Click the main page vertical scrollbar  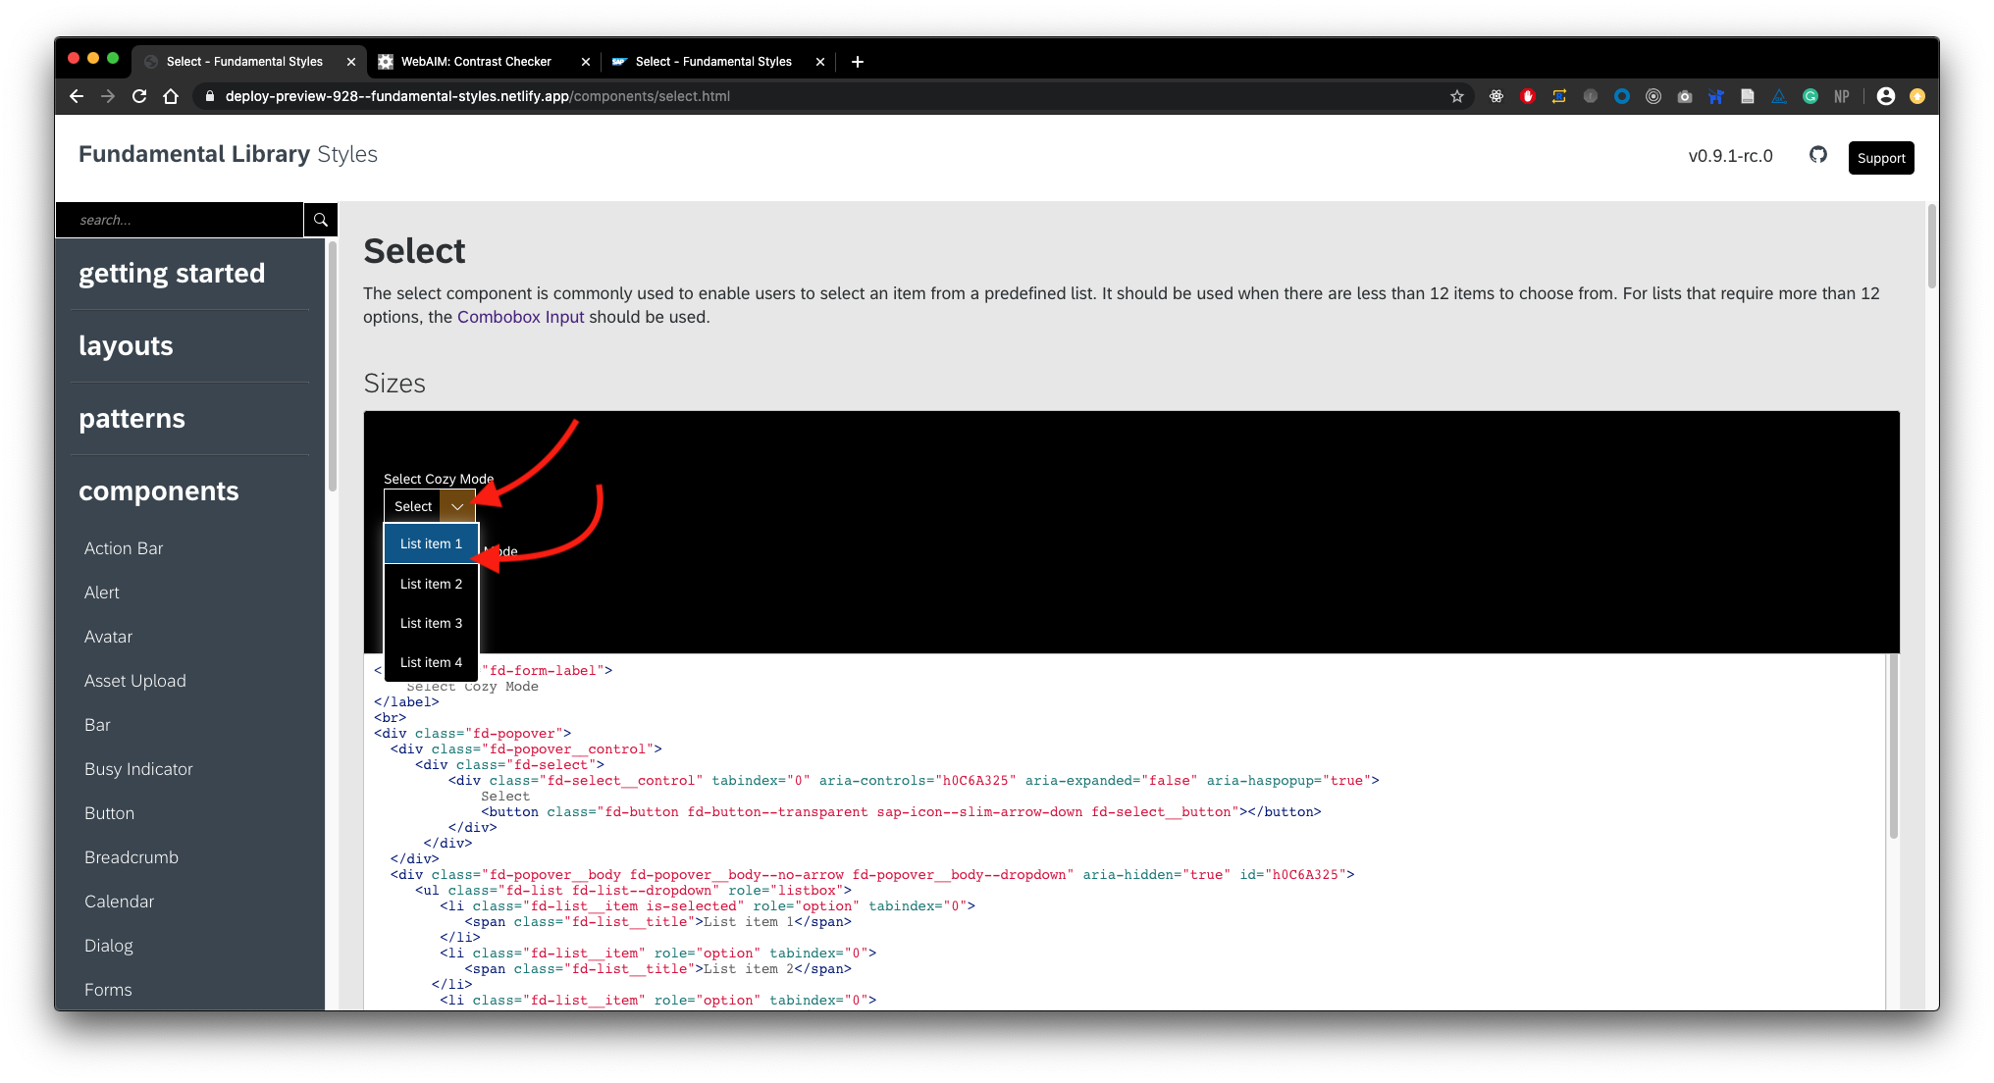point(1931,247)
